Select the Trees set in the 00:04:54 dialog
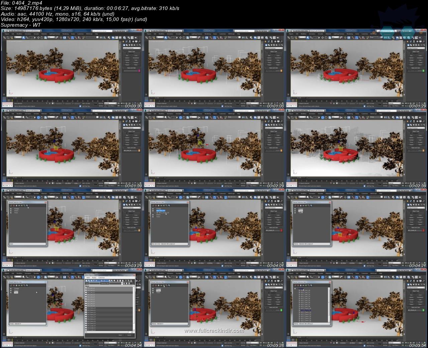 click(16, 292)
